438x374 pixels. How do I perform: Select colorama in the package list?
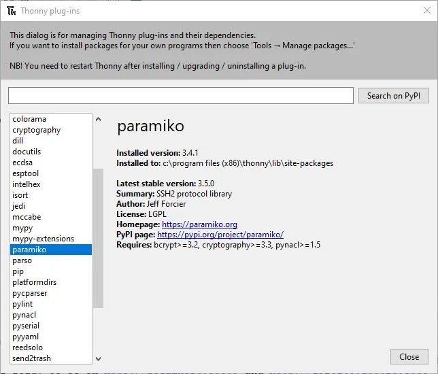[51, 119]
